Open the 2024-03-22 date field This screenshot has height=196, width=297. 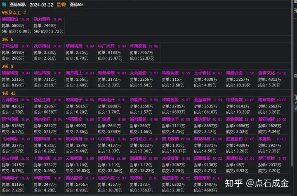pos(41,5)
